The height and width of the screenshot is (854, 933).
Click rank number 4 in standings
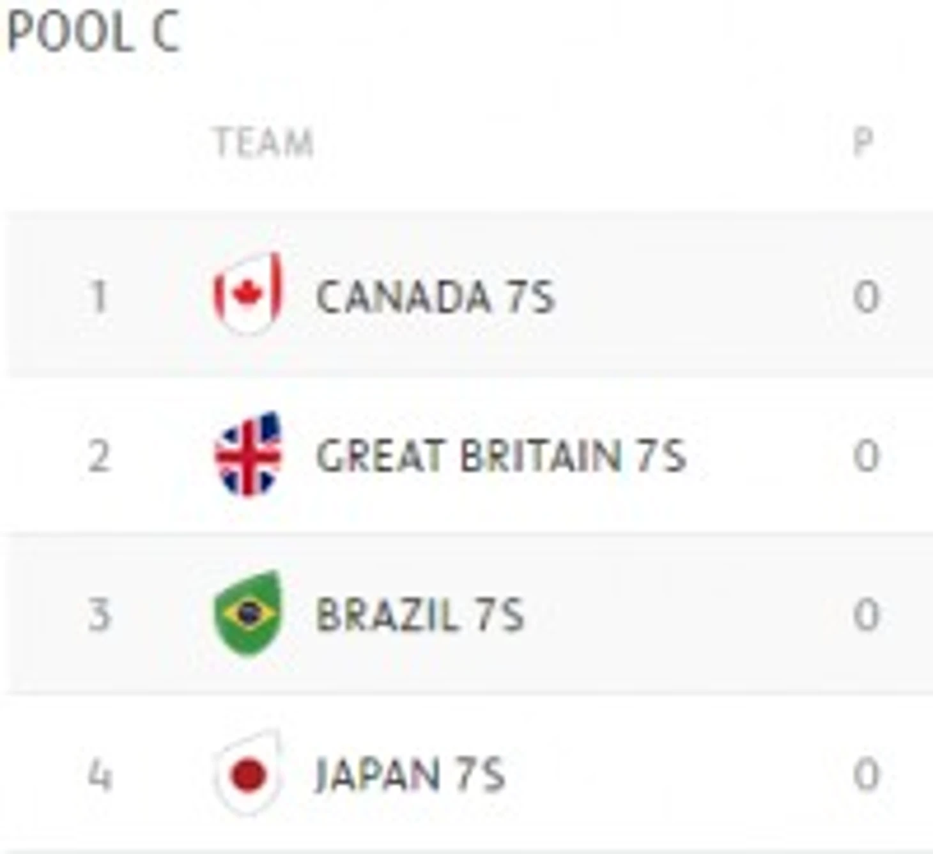(98, 775)
